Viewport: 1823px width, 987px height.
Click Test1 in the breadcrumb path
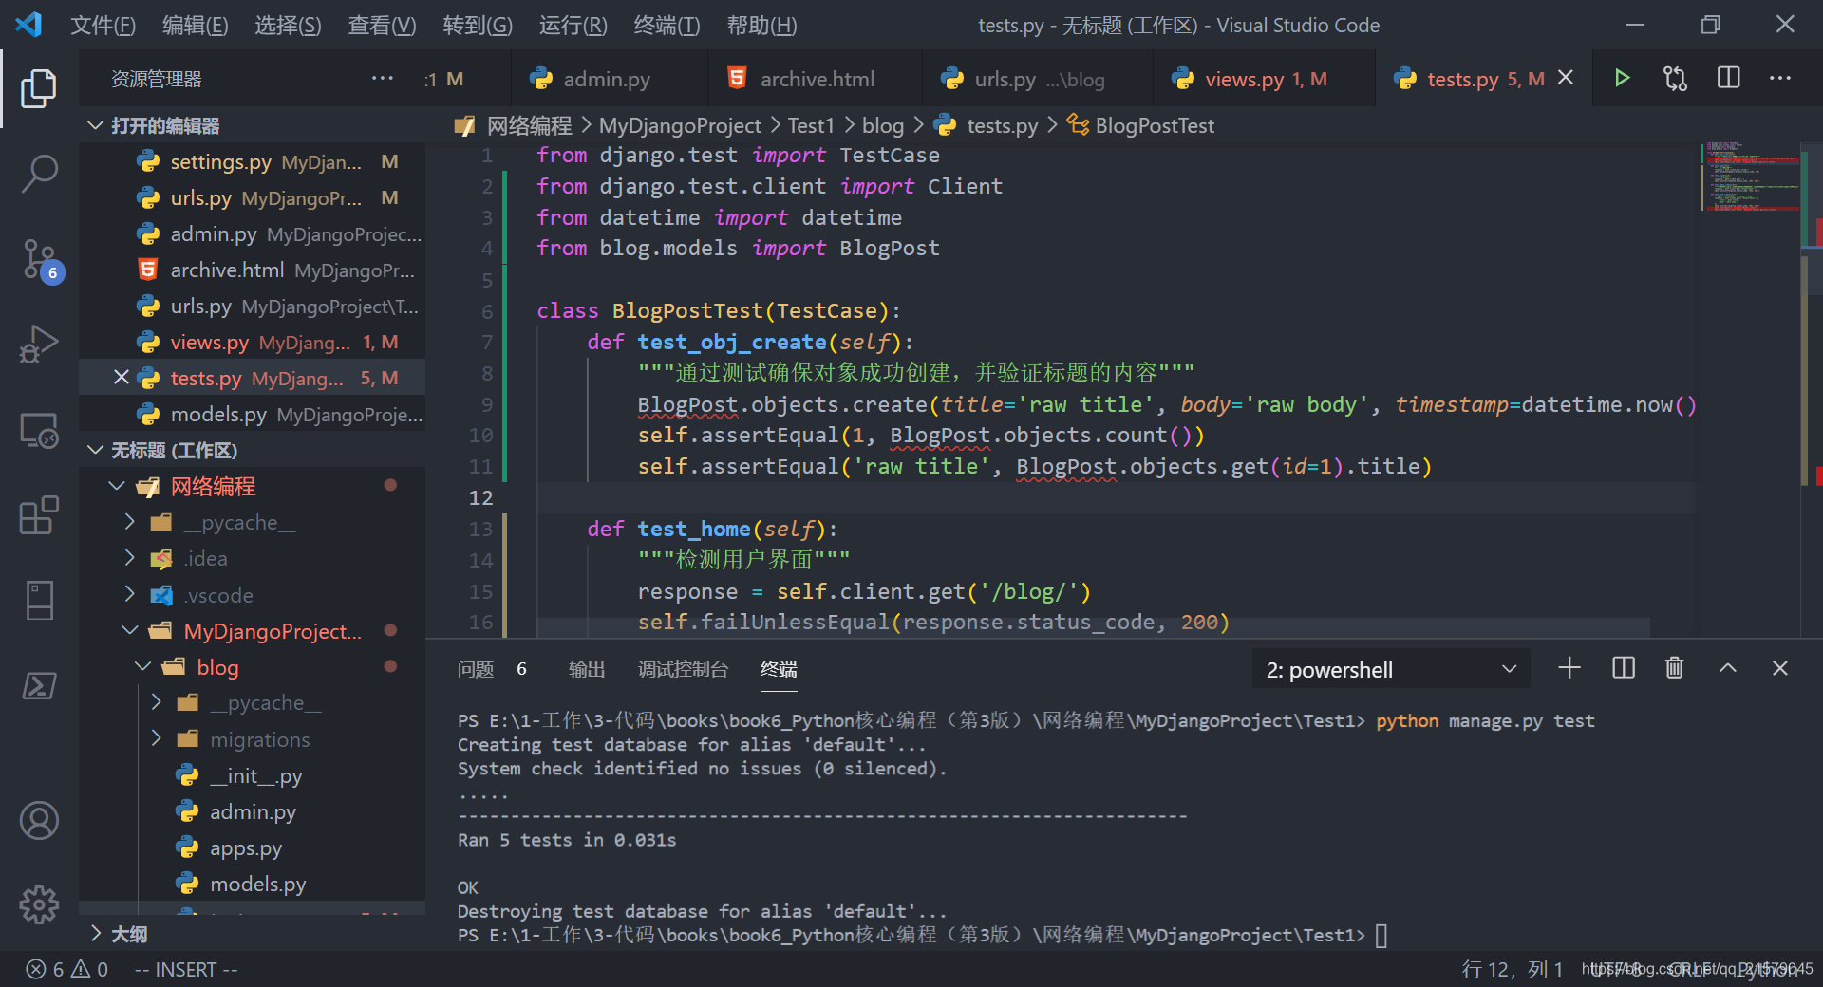810,125
